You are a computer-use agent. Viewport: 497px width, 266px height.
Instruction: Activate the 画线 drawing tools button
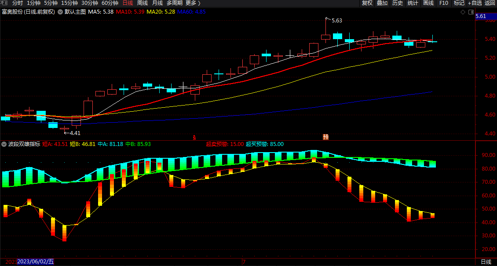click(x=428, y=3)
